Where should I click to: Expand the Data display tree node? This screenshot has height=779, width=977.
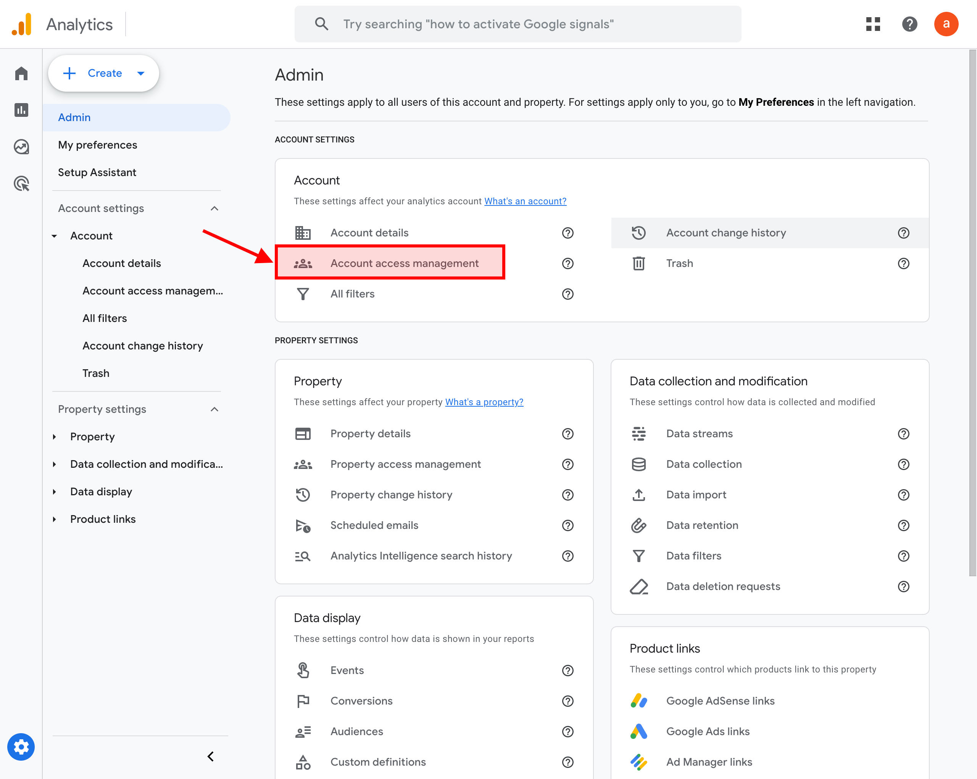pyautogui.click(x=54, y=492)
